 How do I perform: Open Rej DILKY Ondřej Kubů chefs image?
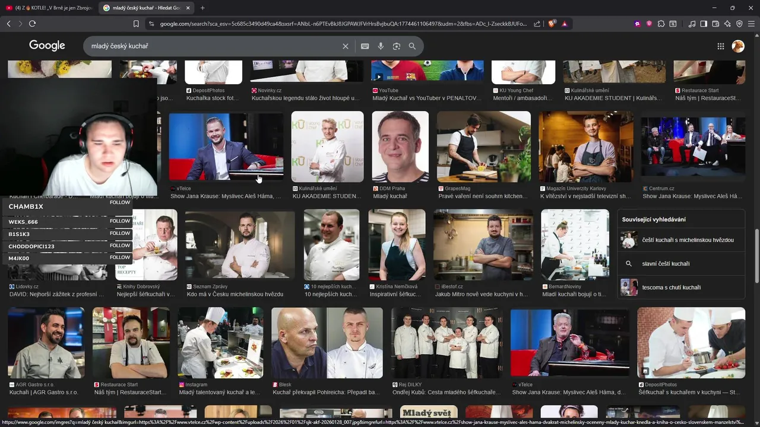(447, 342)
